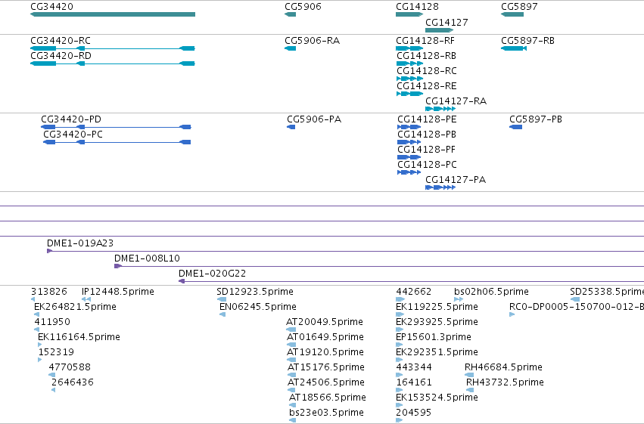Click EST feature 152319
Image resolution: width=644 pixels, height=424 pixels.
pyautogui.click(x=40, y=360)
